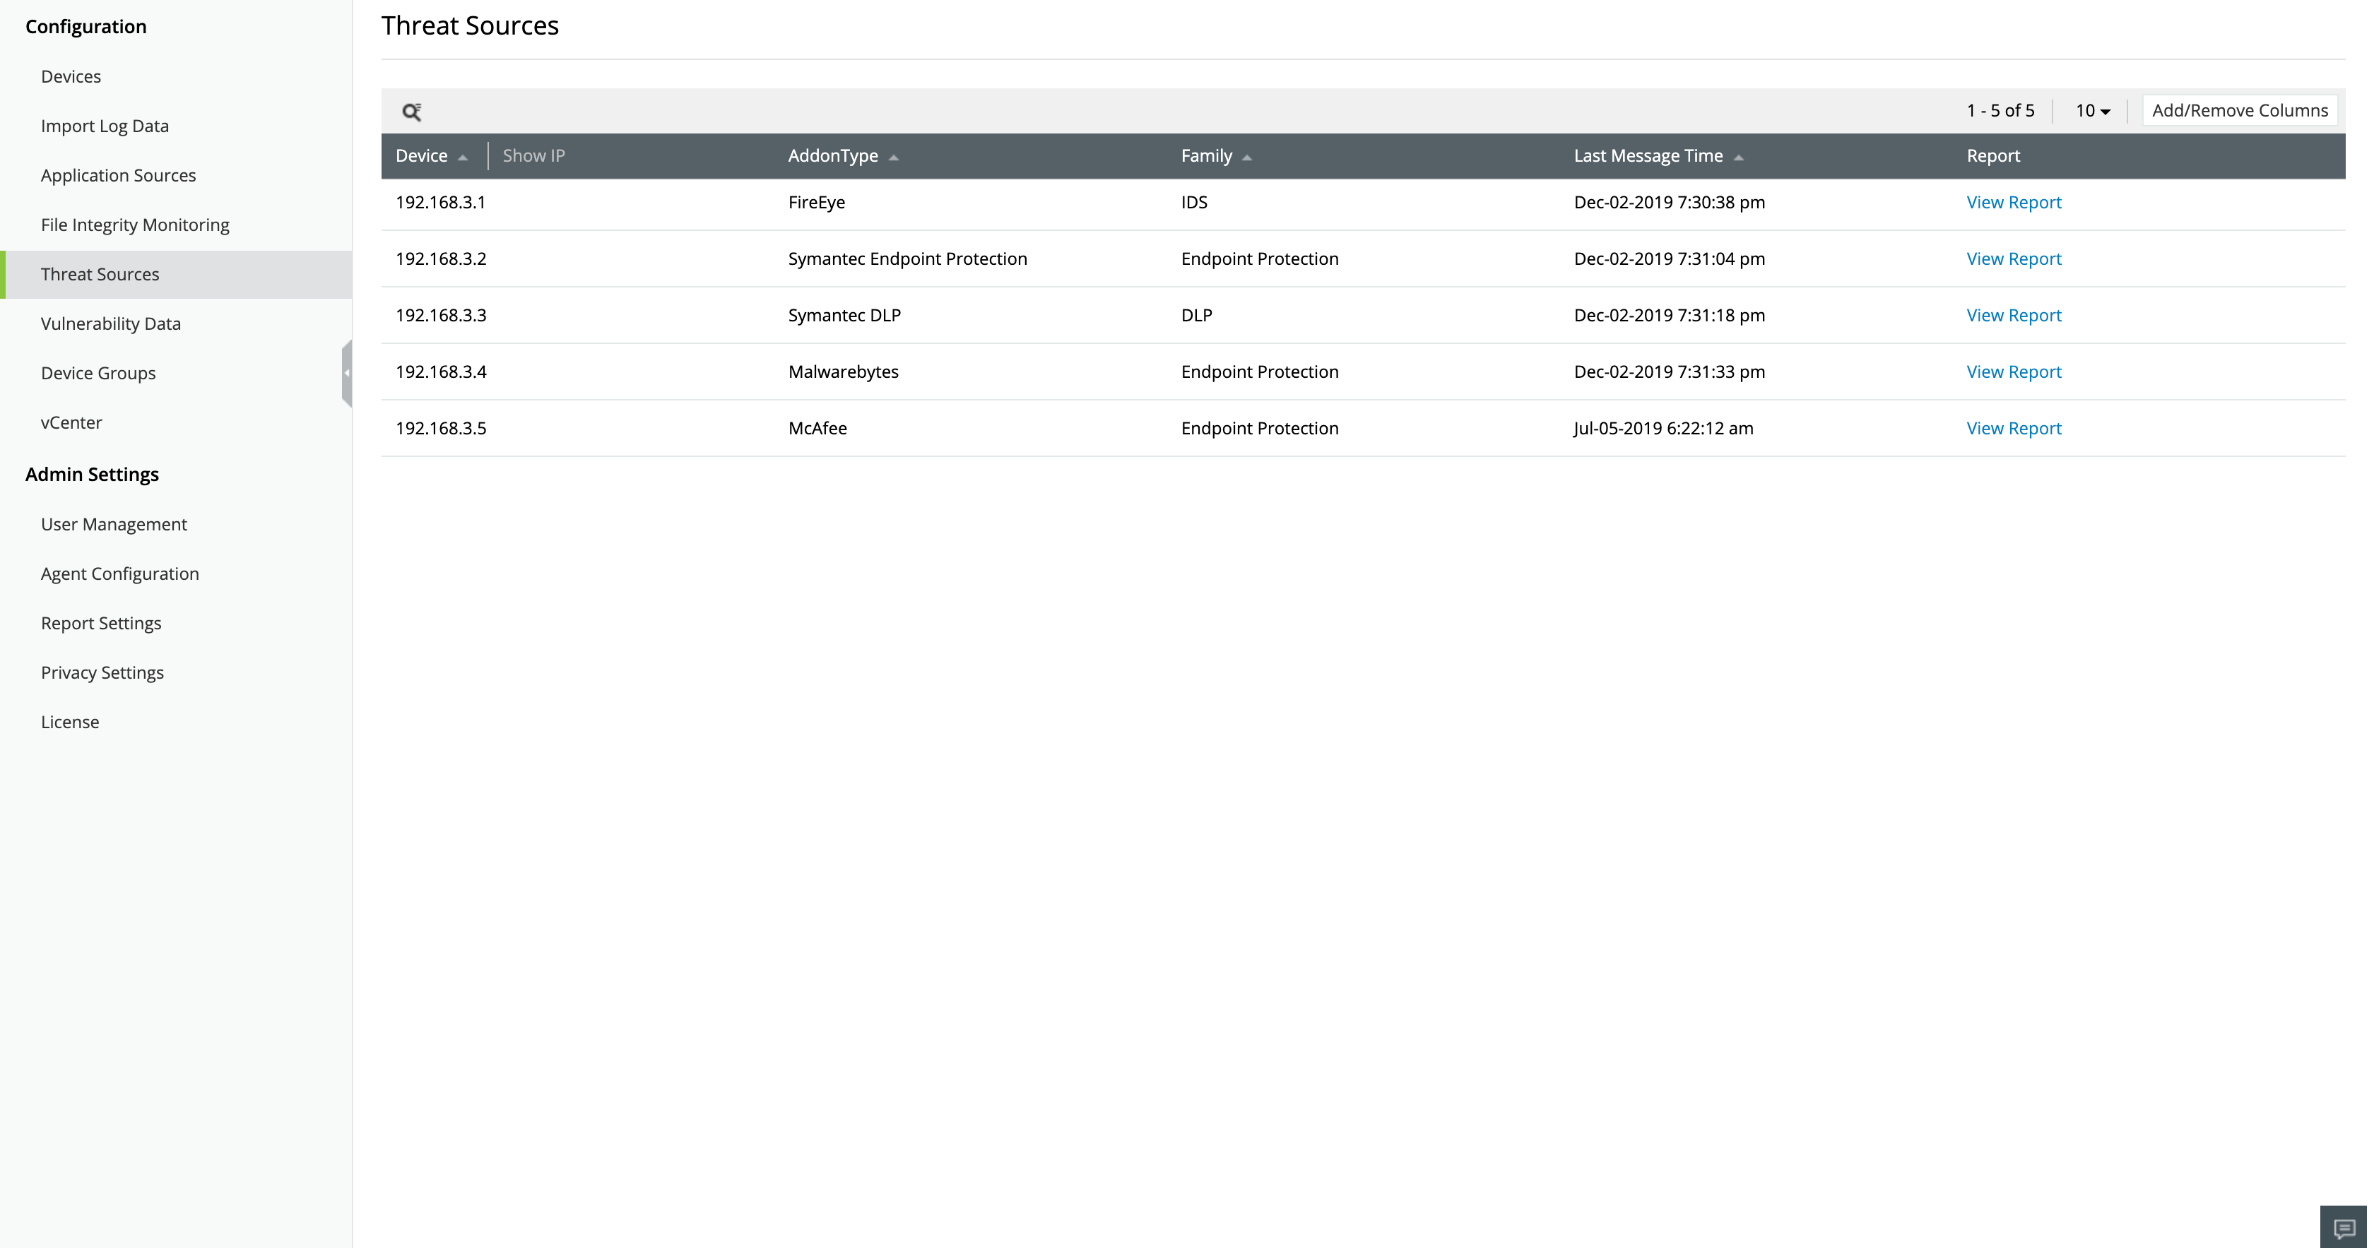This screenshot has width=2374, height=1248.
Task: Sort by AddonType column arrow
Action: [893, 158]
